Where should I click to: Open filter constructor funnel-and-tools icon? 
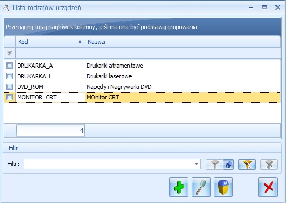pos(247,164)
